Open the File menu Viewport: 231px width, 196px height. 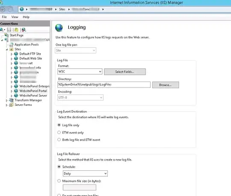click(4, 17)
